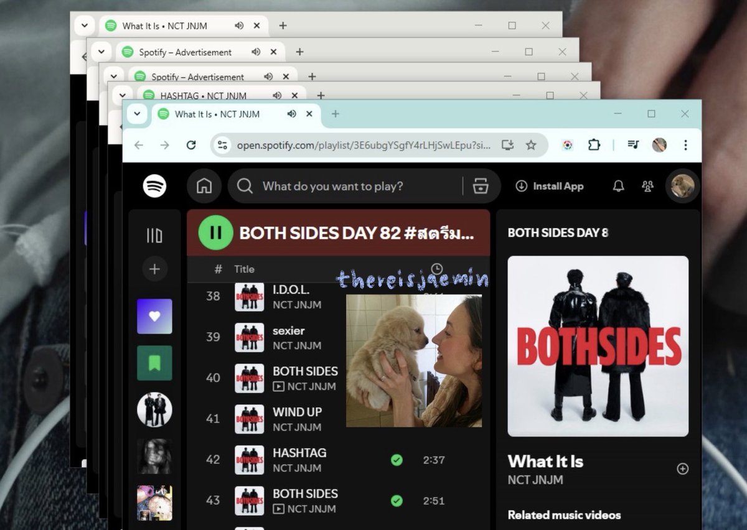
Task: Open the media control icon in Chrome toolbar
Action: point(633,145)
